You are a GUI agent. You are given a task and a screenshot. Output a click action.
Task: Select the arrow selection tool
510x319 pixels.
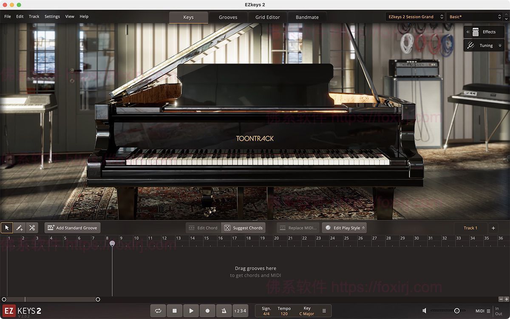7,228
